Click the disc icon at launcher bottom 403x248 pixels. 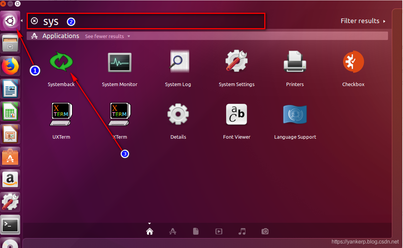point(10,243)
